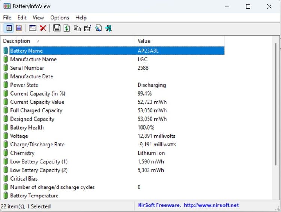Screen dimensions: 281x212
Task: Click the window-style toolbar icon beside red X
Action: [33, 28]
